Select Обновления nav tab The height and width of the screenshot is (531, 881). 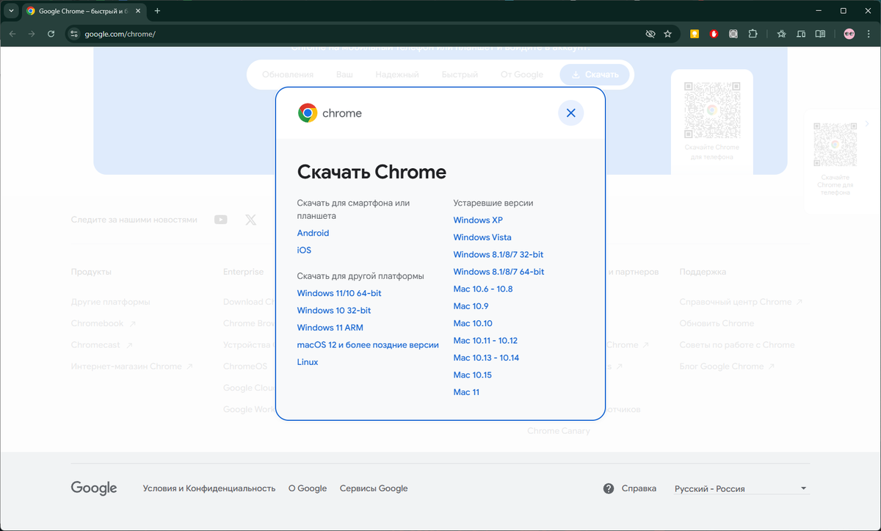point(288,74)
